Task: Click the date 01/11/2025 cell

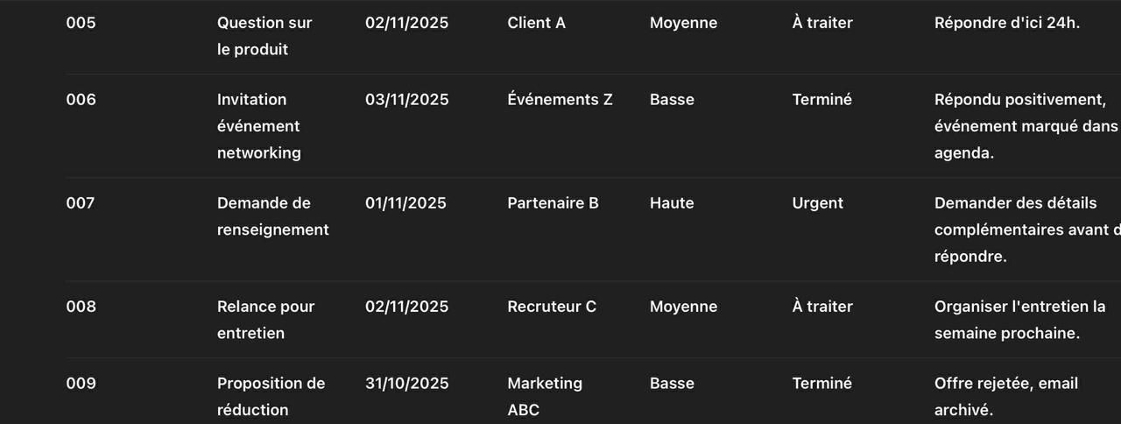Action: (405, 203)
